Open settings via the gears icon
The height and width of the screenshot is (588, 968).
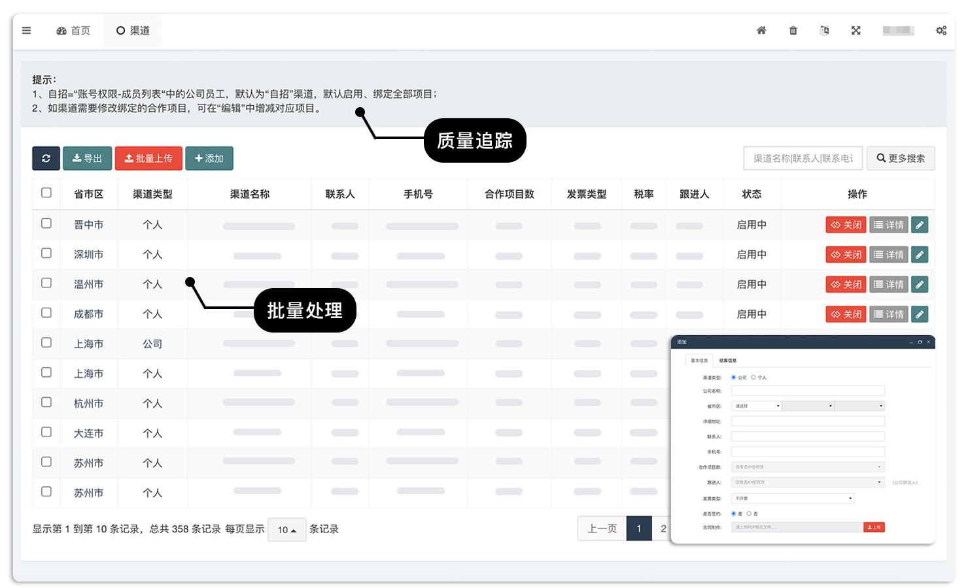(941, 31)
